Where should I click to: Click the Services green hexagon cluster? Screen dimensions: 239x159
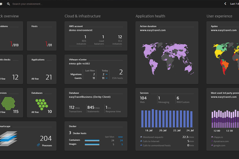pyautogui.click(x=8, y=104)
